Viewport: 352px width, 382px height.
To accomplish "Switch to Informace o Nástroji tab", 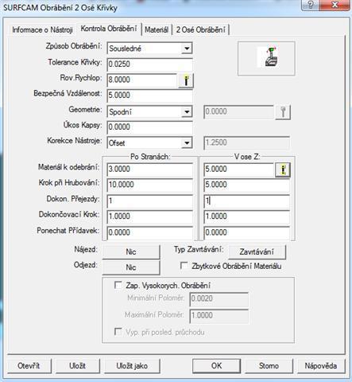I will [42, 29].
